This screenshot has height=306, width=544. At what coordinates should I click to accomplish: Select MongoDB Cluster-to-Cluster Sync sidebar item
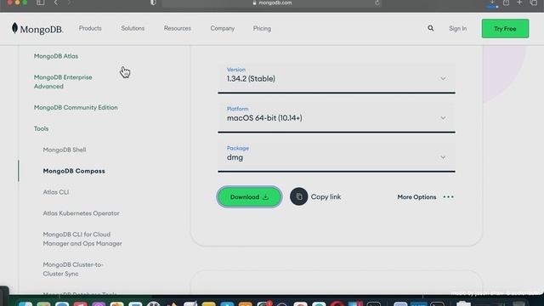coord(73,269)
